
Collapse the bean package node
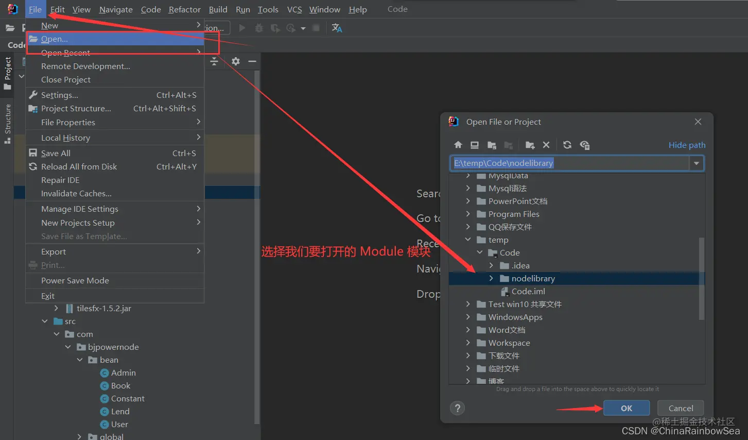[x=80, y=360]
